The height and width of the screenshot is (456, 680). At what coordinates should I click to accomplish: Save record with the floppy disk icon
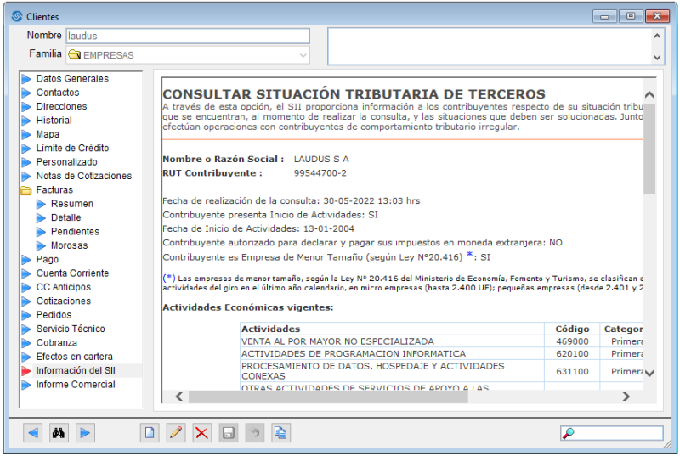click(229, 432)
